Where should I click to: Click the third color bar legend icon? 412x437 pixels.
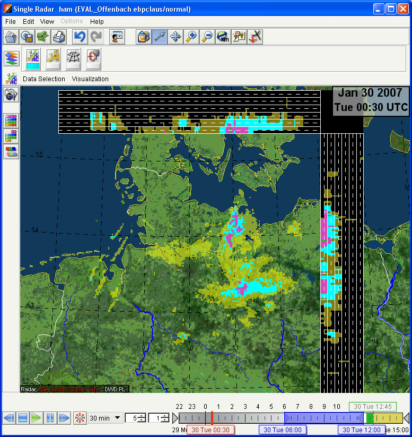coord(11,152)
